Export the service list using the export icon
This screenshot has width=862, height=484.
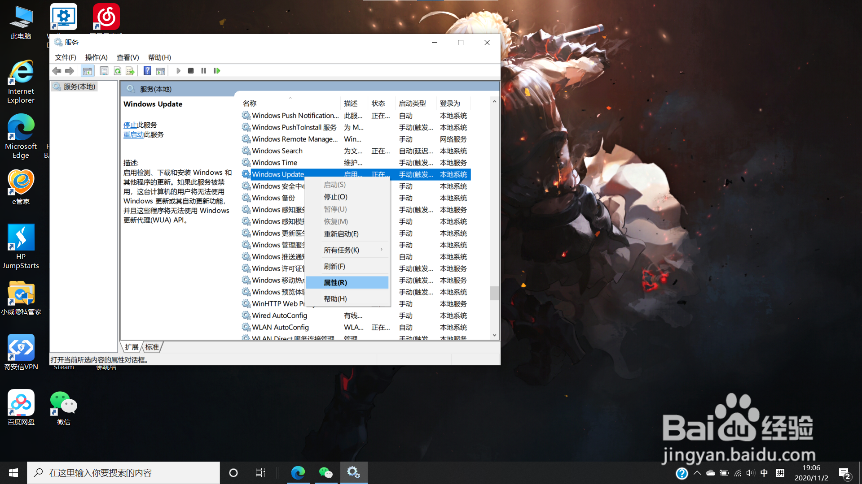click(x=130, y=70)
